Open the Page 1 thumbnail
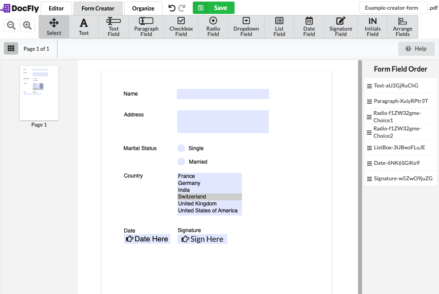Screen dimensions: 439x294 click(x=39, y=93)
